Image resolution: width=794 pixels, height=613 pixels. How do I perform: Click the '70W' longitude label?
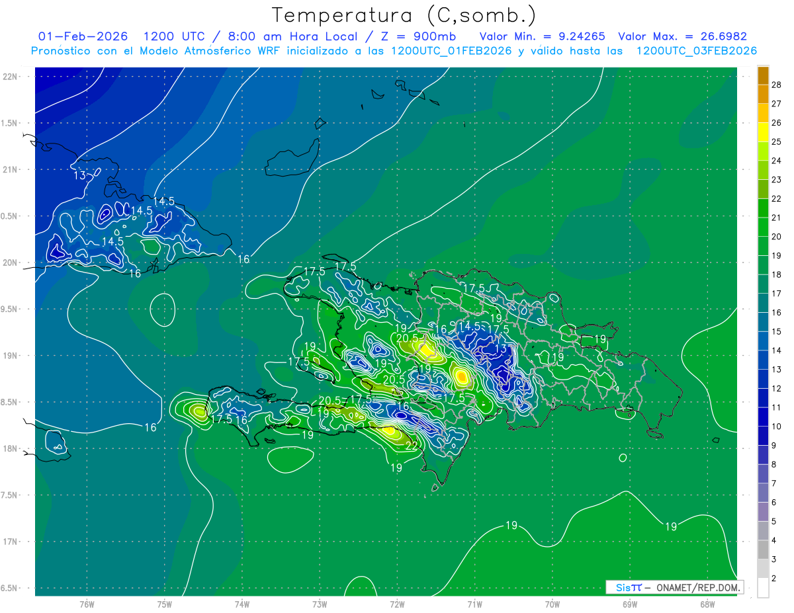tap(552, 604)
